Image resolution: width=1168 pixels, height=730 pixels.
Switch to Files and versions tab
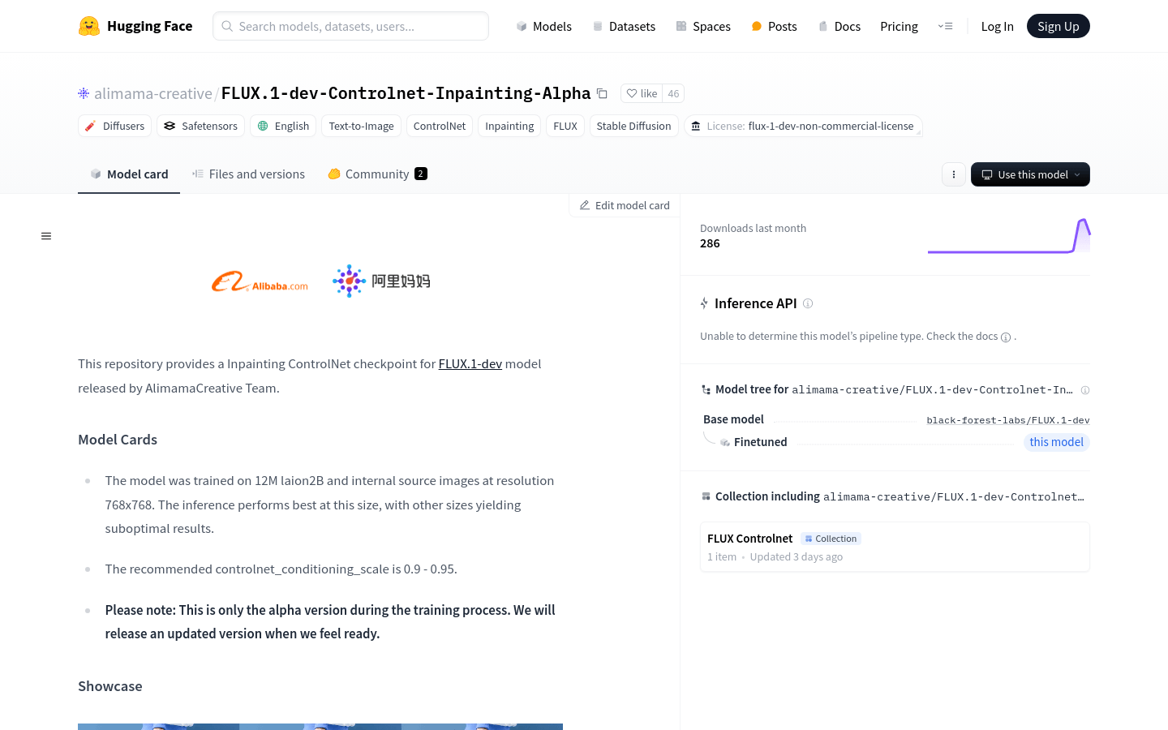click(x=248, y=174)
